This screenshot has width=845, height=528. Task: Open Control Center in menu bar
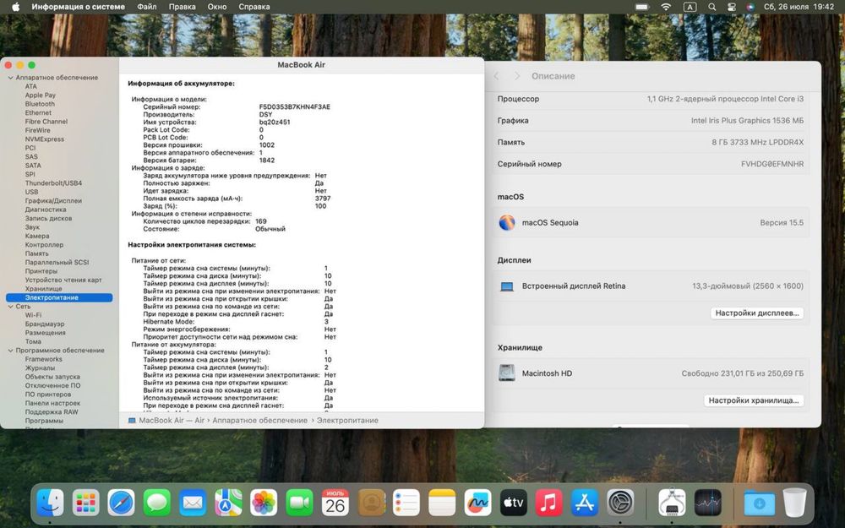coord(731,7)
